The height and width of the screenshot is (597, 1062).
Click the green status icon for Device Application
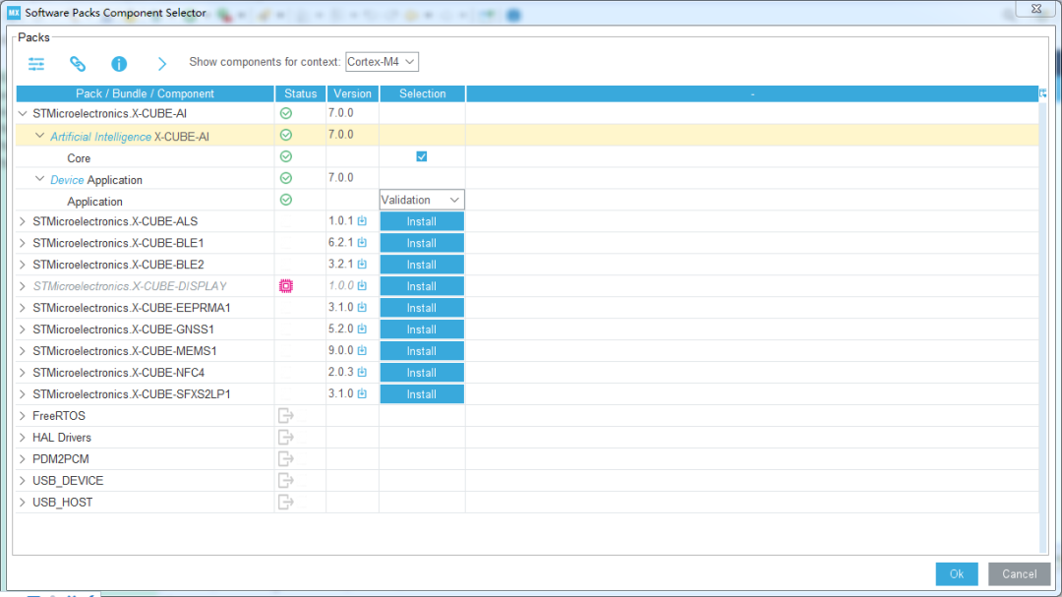tap(286, 178)
